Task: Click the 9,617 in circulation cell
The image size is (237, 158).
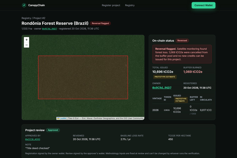Action: click(x=206, y=110)
